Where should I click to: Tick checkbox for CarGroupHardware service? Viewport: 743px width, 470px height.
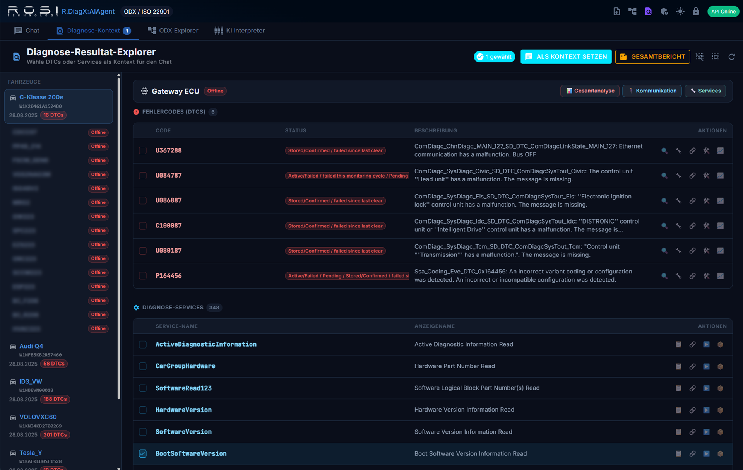tap(143, 366)
